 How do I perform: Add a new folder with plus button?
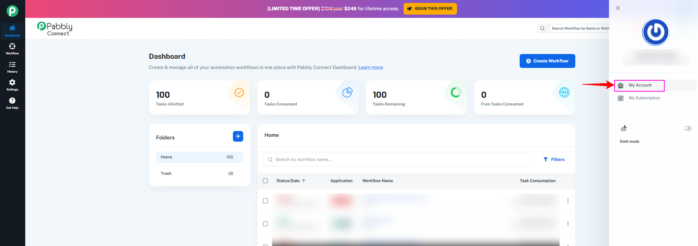(238, 136)
